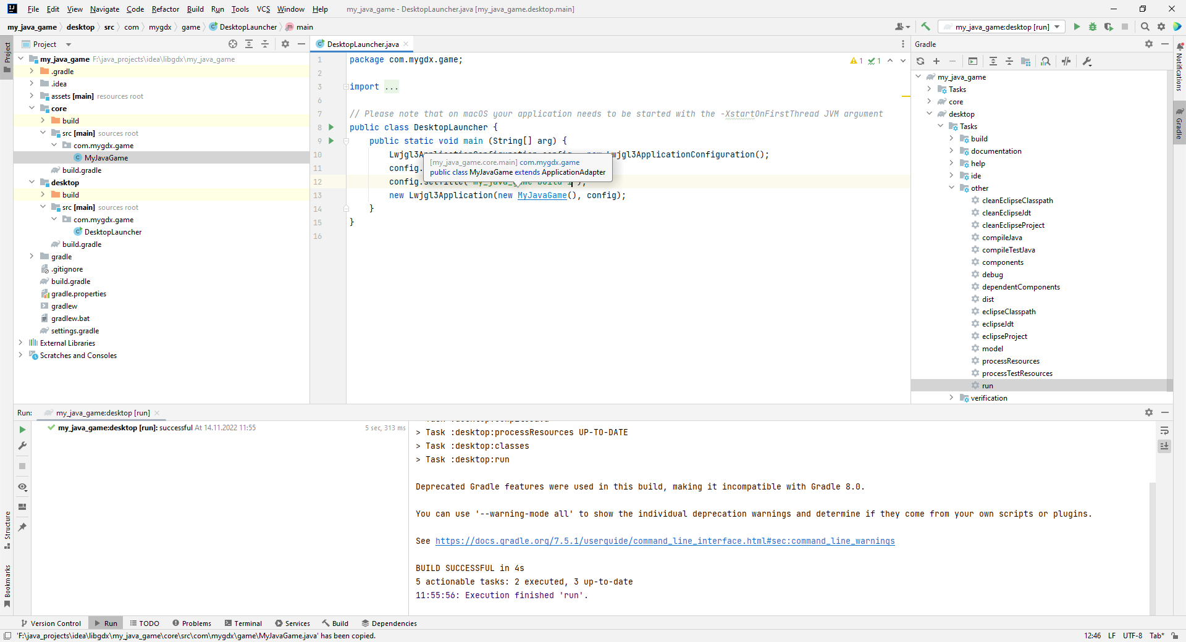
Task: Expand Scratches and Consoles node
Action: click(20, 355)
